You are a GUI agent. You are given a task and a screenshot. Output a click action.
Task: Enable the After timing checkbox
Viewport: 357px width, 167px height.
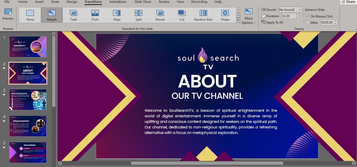coord(307,22)
